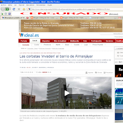Go back with the Firefox back arrow
123x123 pixels.
pos(3,9)
